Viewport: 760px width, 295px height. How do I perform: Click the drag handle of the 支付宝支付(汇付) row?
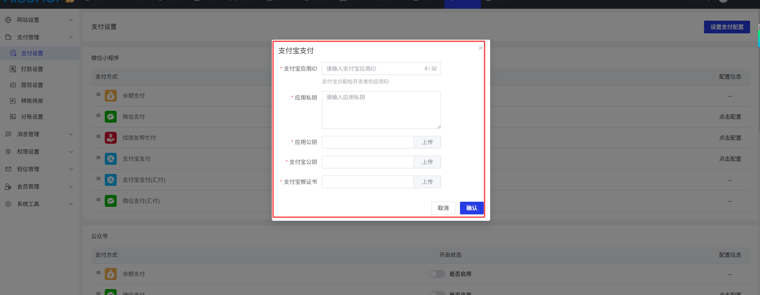coord(98,179)
